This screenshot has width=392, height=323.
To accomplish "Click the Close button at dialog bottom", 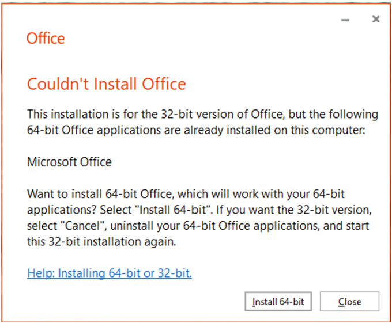I will 349,302.
